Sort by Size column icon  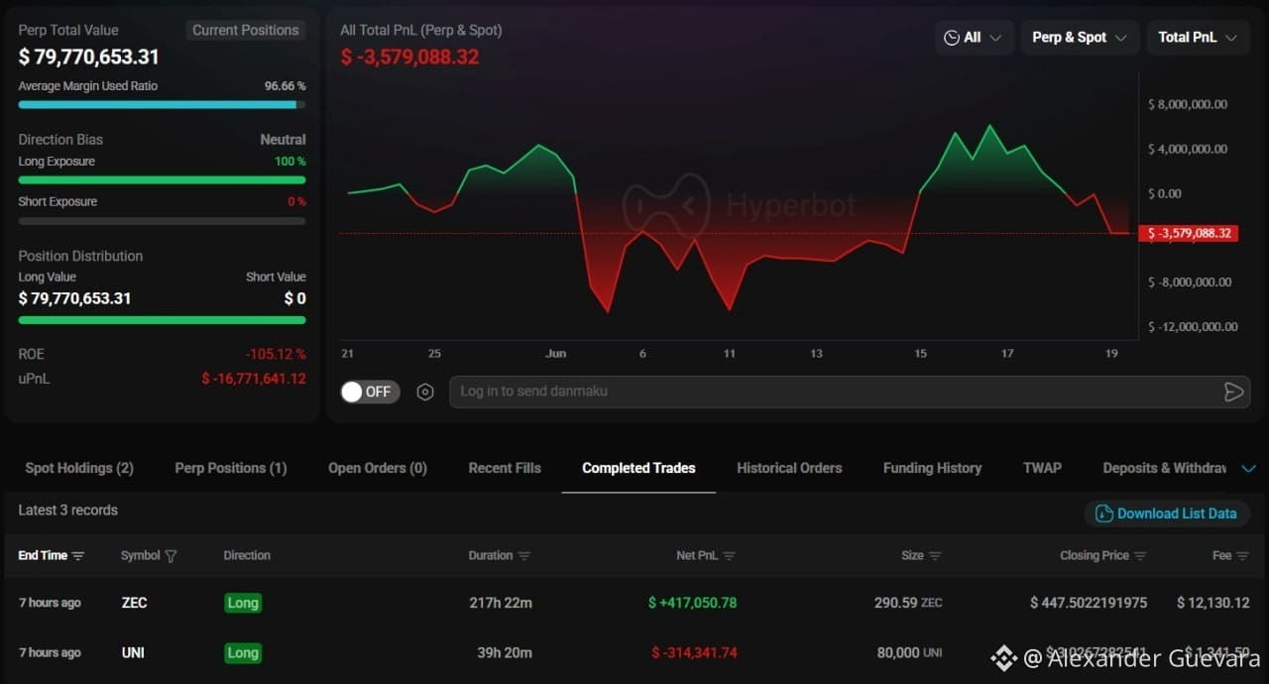(935, 556)
